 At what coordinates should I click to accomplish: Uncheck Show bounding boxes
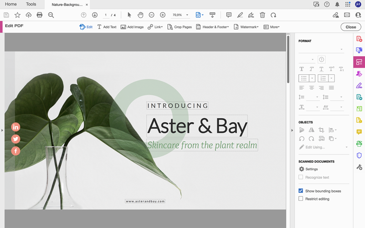pyautogui.click(x=300, y=191)
